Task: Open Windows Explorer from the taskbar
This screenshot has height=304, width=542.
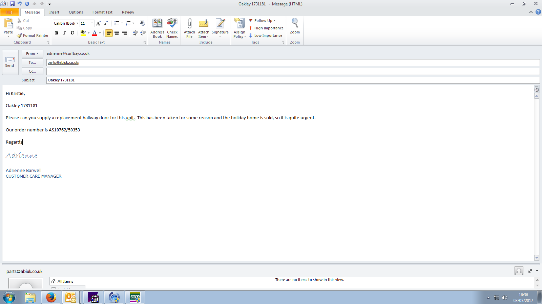Action: 30,297
